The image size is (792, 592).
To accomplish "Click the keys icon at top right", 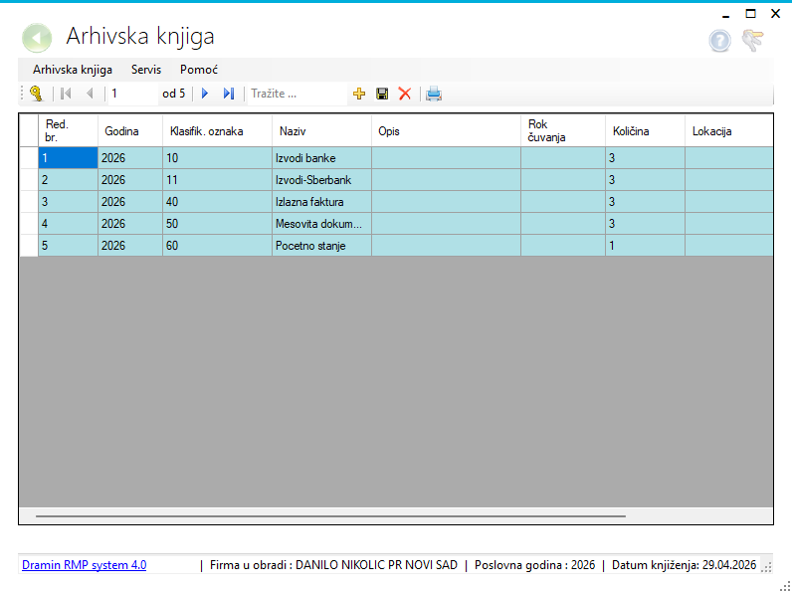I will click(752, 41).
